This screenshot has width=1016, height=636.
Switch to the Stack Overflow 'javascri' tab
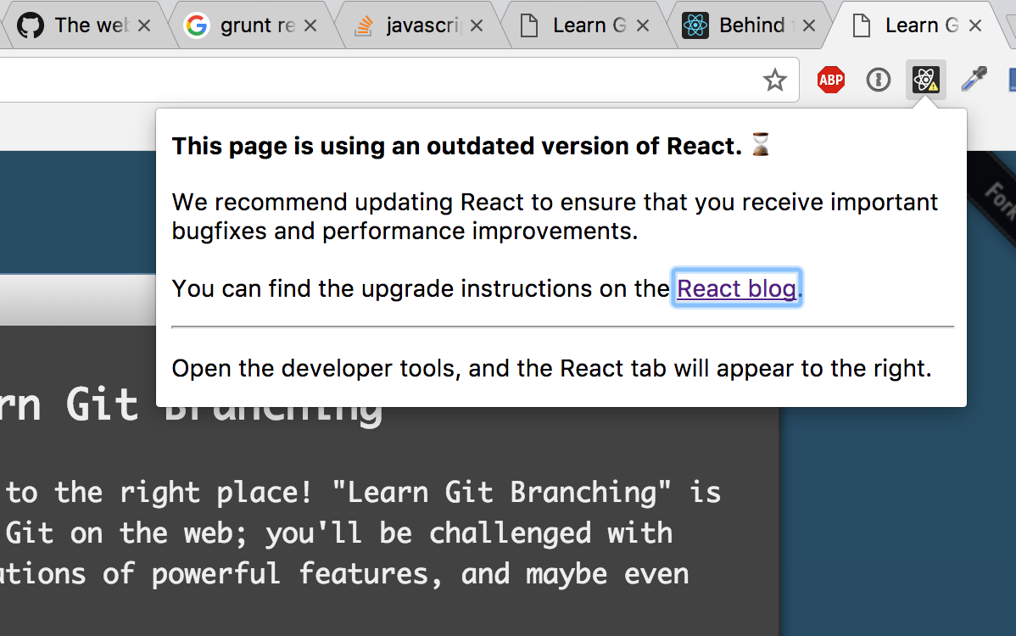coord(419,25)
